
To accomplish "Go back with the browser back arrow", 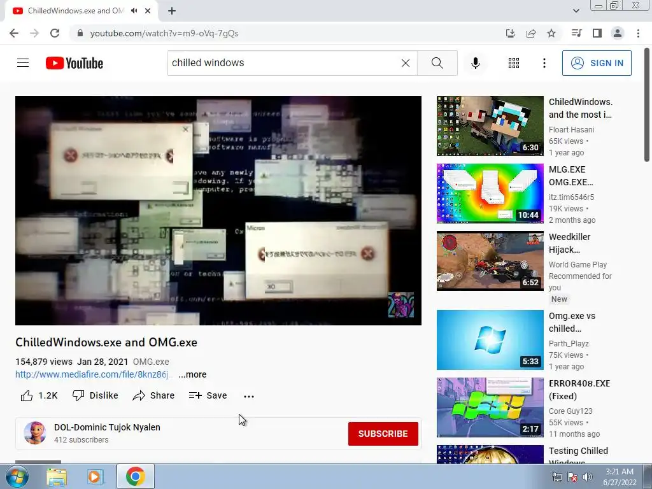I will (14, 33).
